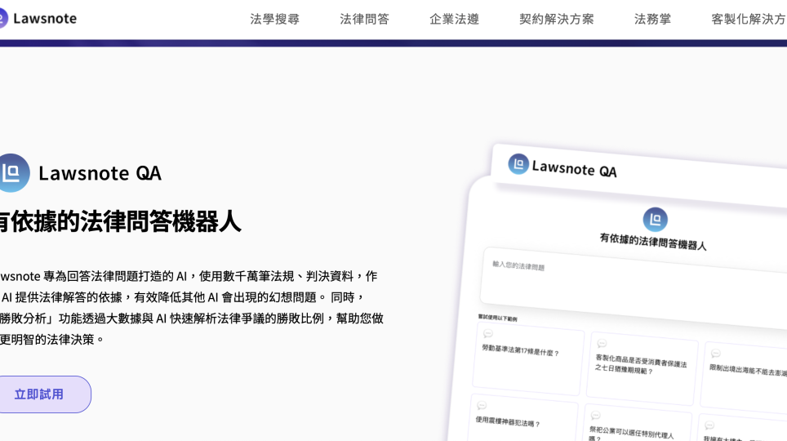Open the 法律問答 navigation item
Image resolution: width=787 pixels, height=441 pixels.
(364, 19)
